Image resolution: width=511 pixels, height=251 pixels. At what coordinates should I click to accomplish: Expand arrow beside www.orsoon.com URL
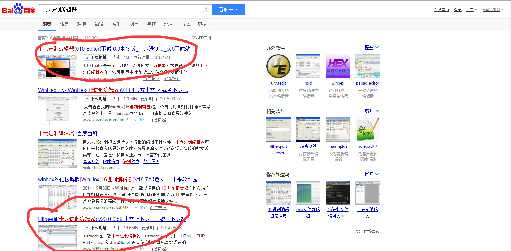(136, 208)
